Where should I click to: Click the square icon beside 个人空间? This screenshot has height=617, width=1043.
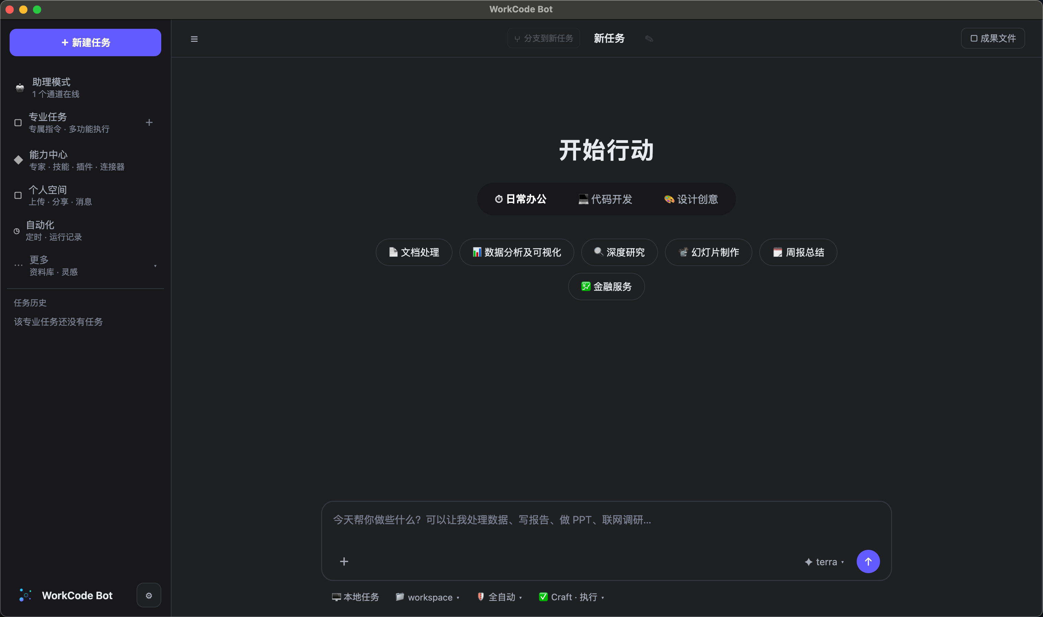(18, 195)
